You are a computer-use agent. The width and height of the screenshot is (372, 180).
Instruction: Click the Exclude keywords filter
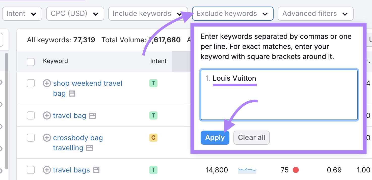click(x=232, y=14)
